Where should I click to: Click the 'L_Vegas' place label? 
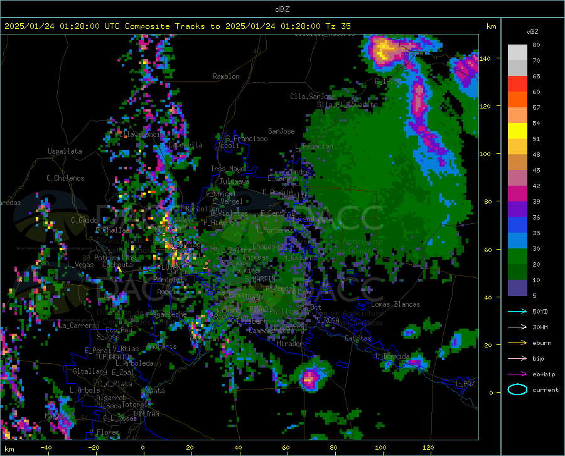(80, 265)
